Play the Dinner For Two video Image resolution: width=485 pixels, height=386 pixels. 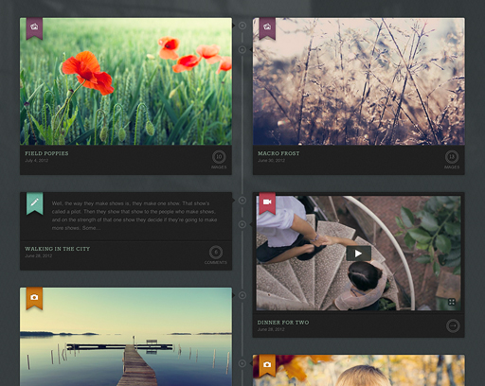point(358,254)
